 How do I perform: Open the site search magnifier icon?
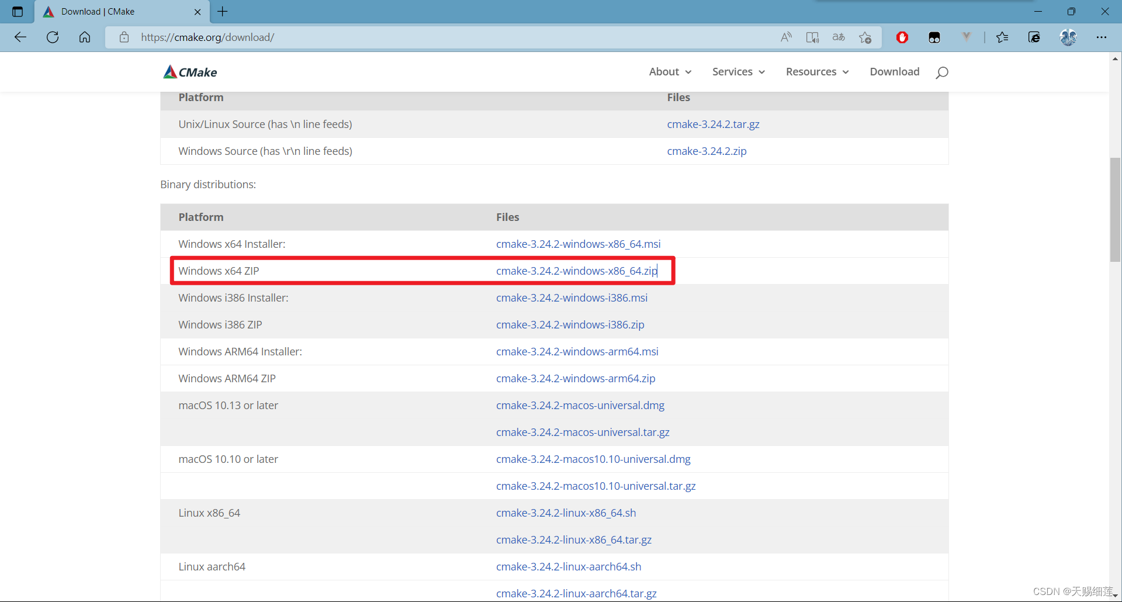coord(942,72)
